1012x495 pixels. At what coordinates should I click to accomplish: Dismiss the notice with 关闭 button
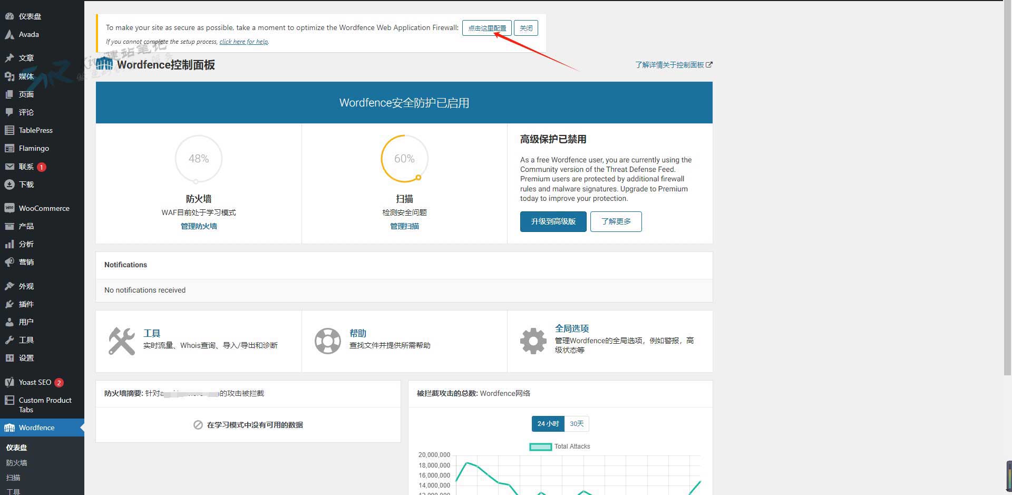526,28
